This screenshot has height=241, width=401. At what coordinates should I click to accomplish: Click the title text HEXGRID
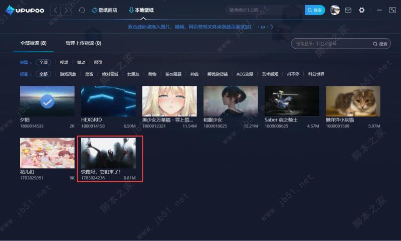(92, 119)
